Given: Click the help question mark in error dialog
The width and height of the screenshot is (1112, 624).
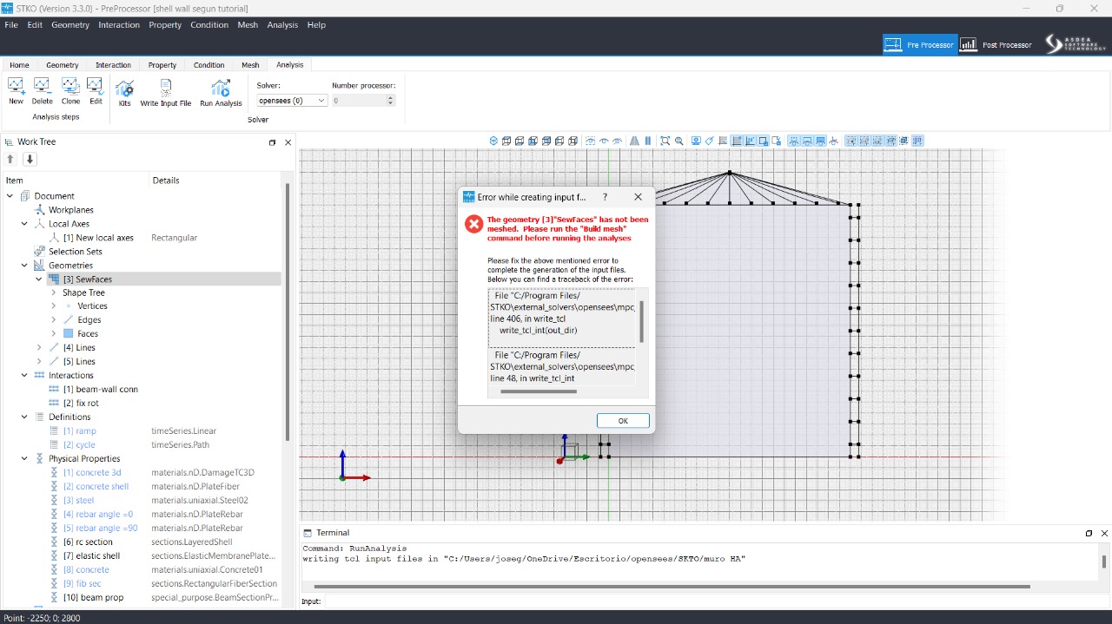Looking at the screenshot, I should (606, 197).
